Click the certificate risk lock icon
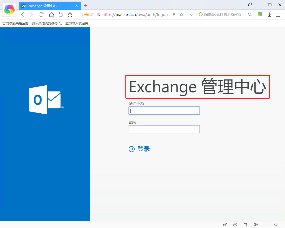285x228 pixels. pos(99,15)
